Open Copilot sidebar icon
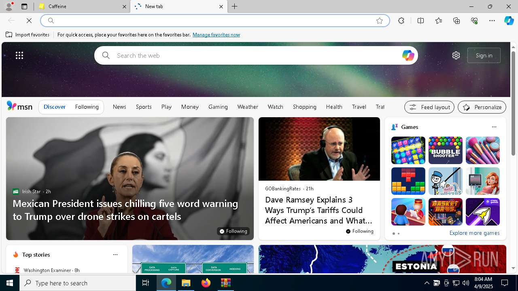Screen dimensions: 518x291 (x=509, y=21)
